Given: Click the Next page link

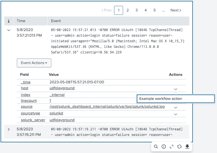Looking at the screenshot, I should pyautogui.click(x=176, y=10).
